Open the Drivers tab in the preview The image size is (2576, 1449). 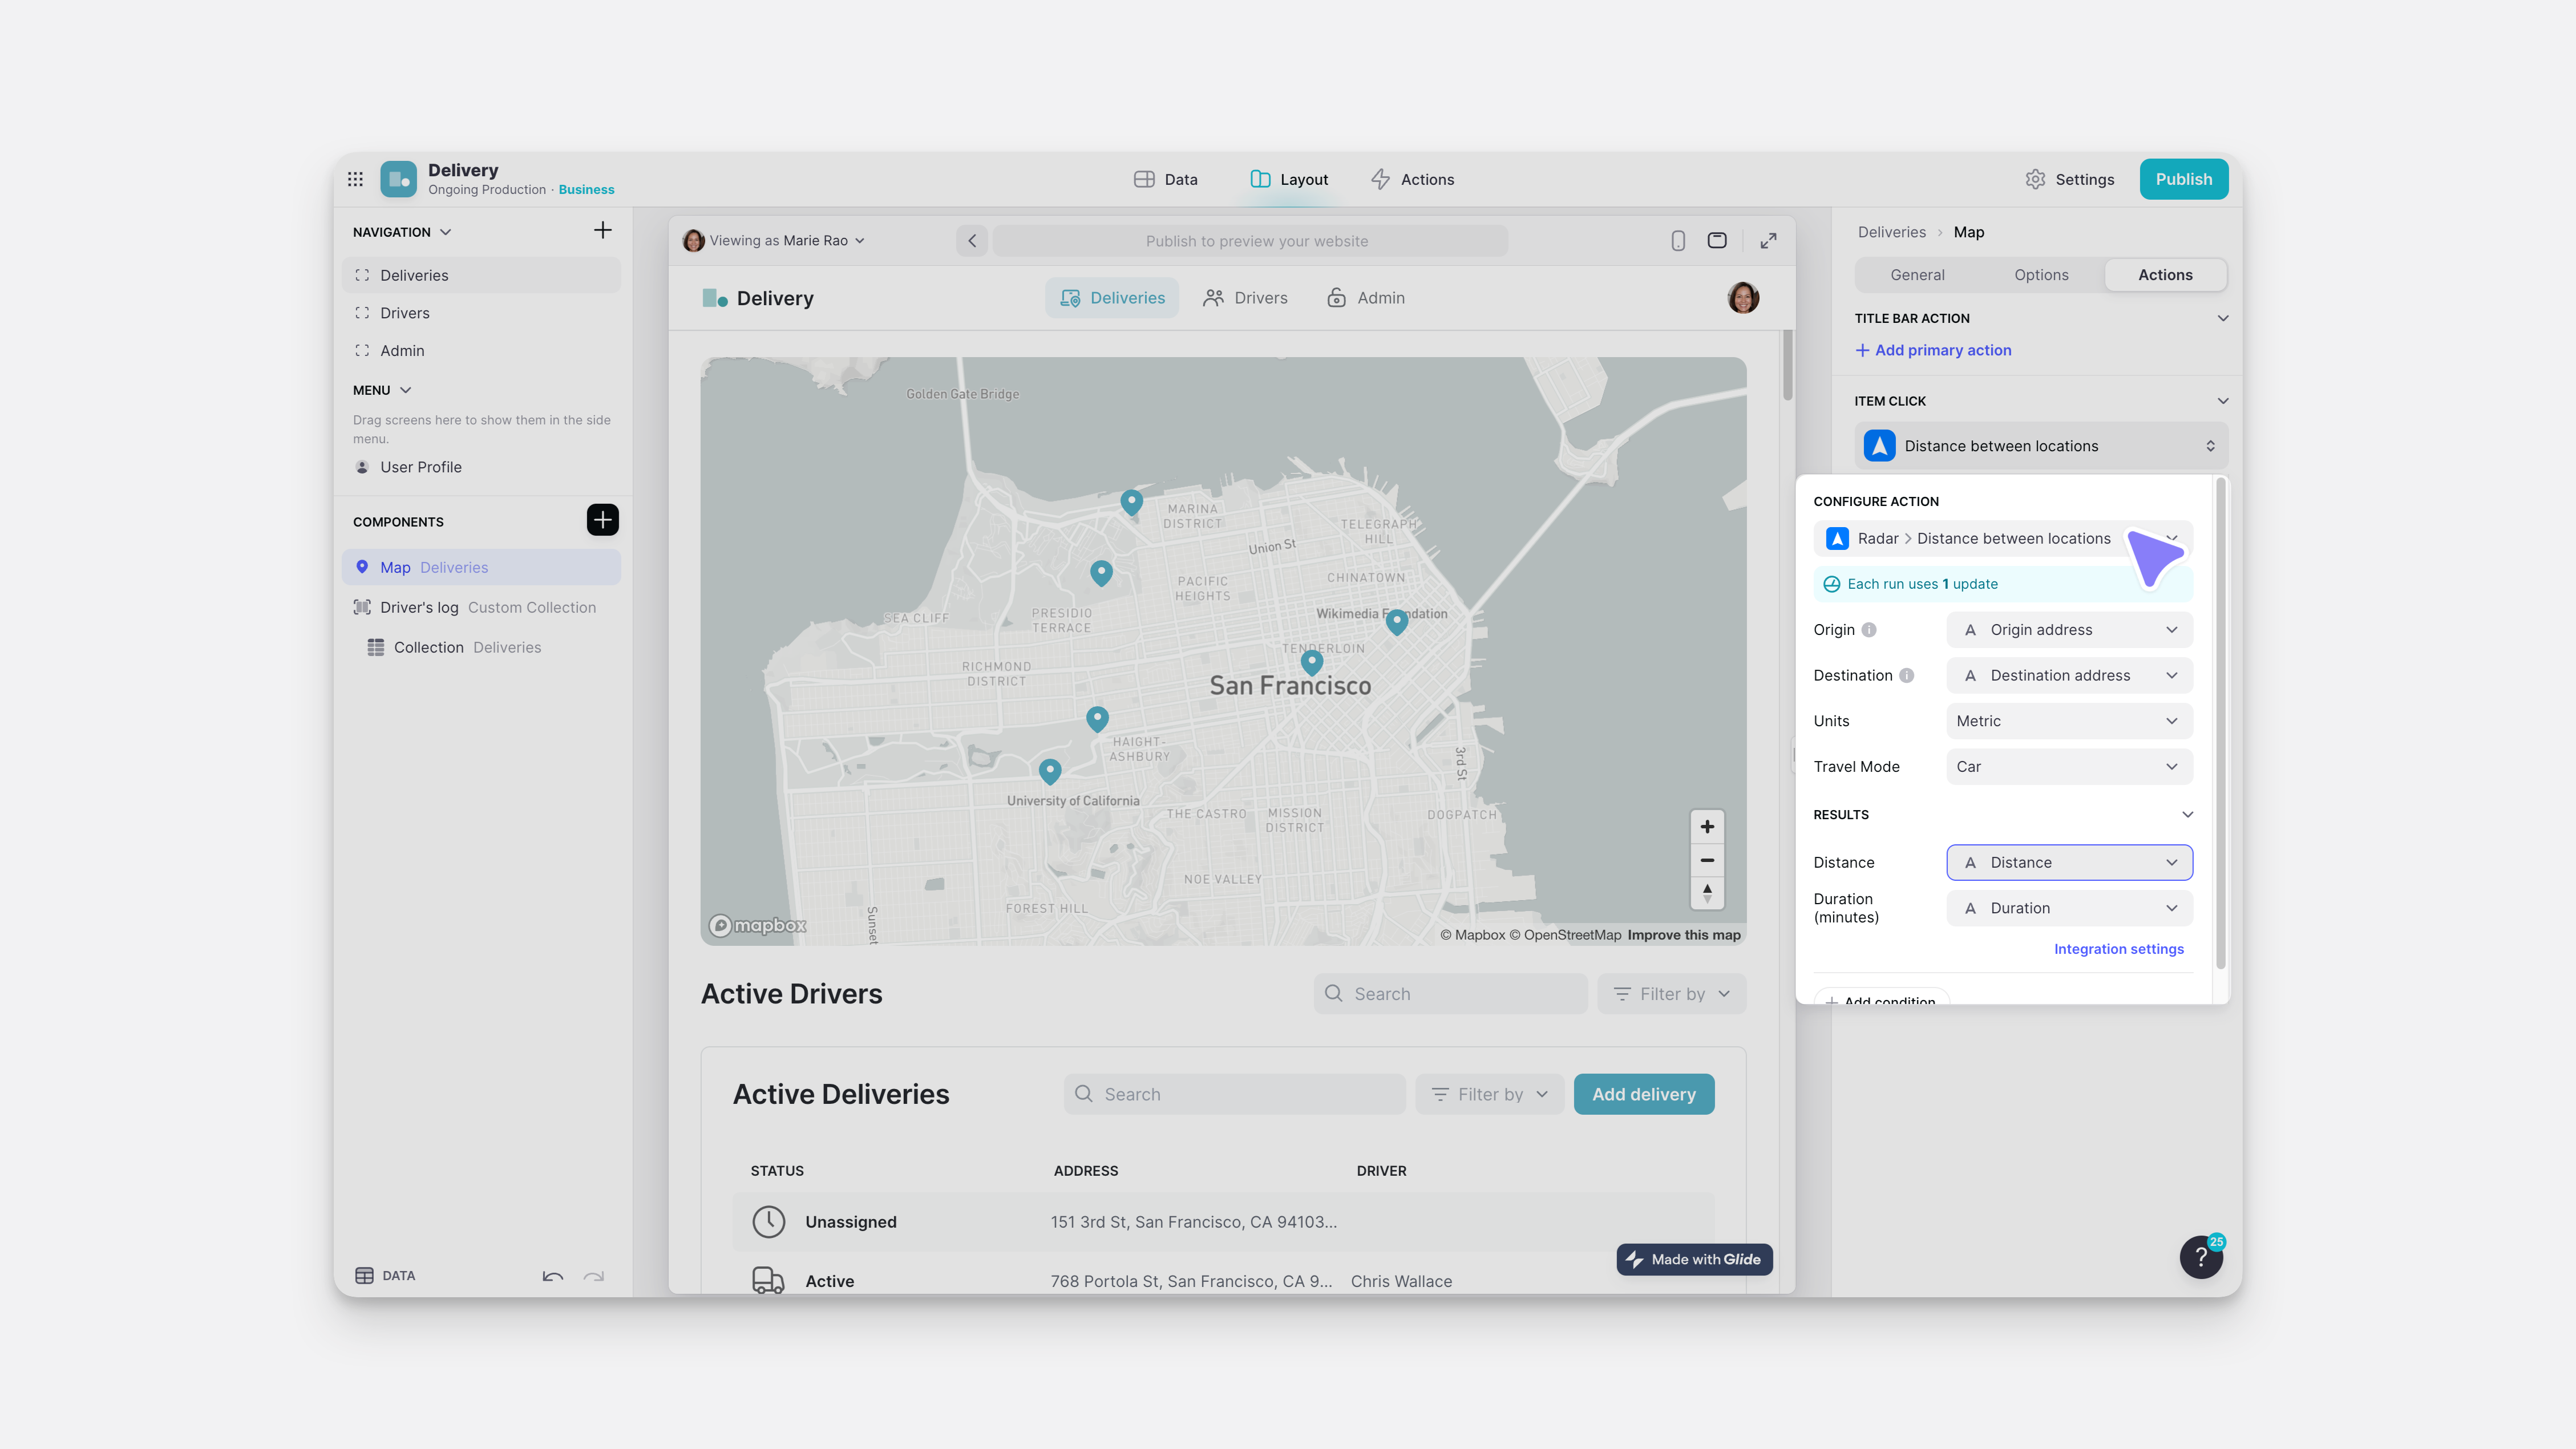1245,297
